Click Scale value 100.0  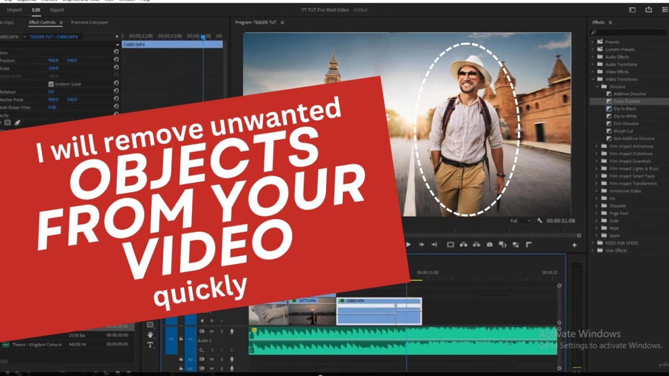point(53,68)
